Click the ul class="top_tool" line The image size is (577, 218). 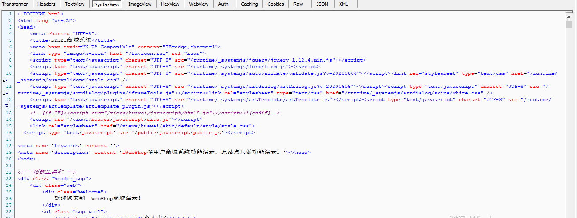(x=74, y=212)
